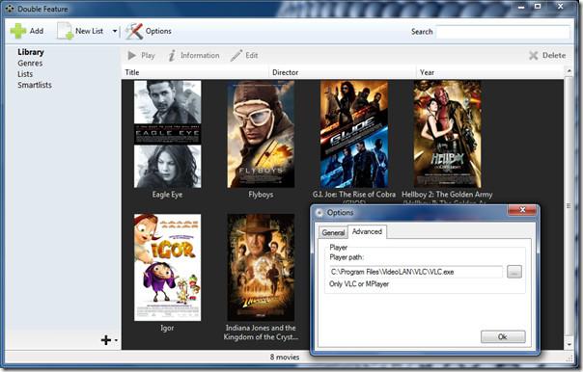This screenshot has height=372, width=583.
Task: Click the Information label text
Action: [x=200, y=56]
